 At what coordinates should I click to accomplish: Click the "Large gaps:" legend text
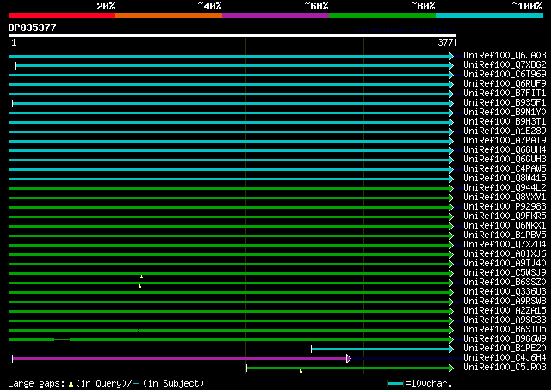pyautogui.click(x=36, y=383)
